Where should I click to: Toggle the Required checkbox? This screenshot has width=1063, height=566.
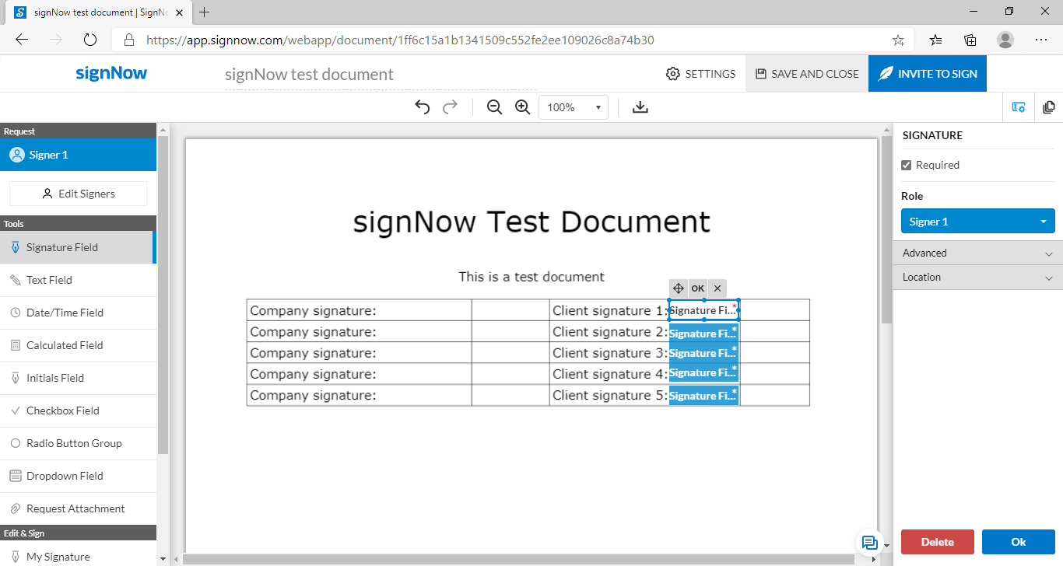tap(906, 165)
